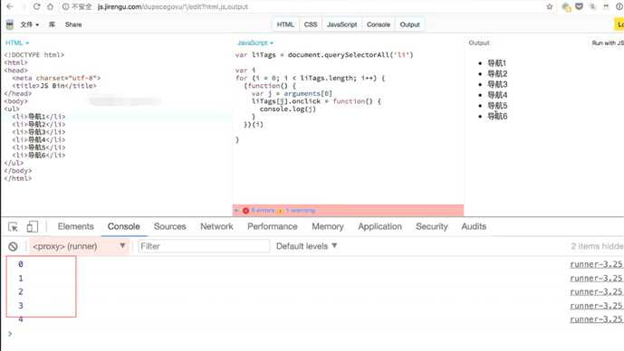Screen dimensions: 624x351
Task: Toggle the JavaScript panel button
Action: [341, 24]
